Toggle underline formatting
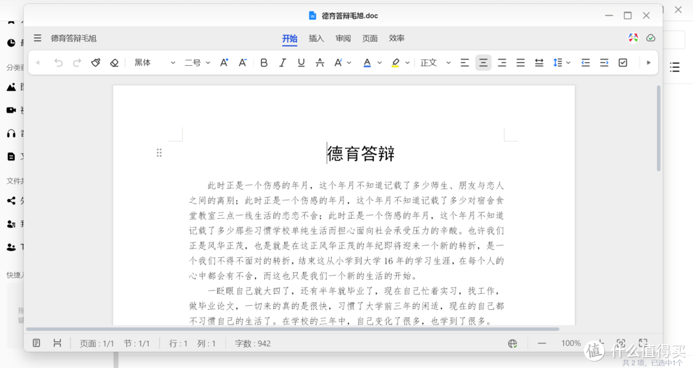This screenshot has width=693, height=368. click(x=301, y=63)
